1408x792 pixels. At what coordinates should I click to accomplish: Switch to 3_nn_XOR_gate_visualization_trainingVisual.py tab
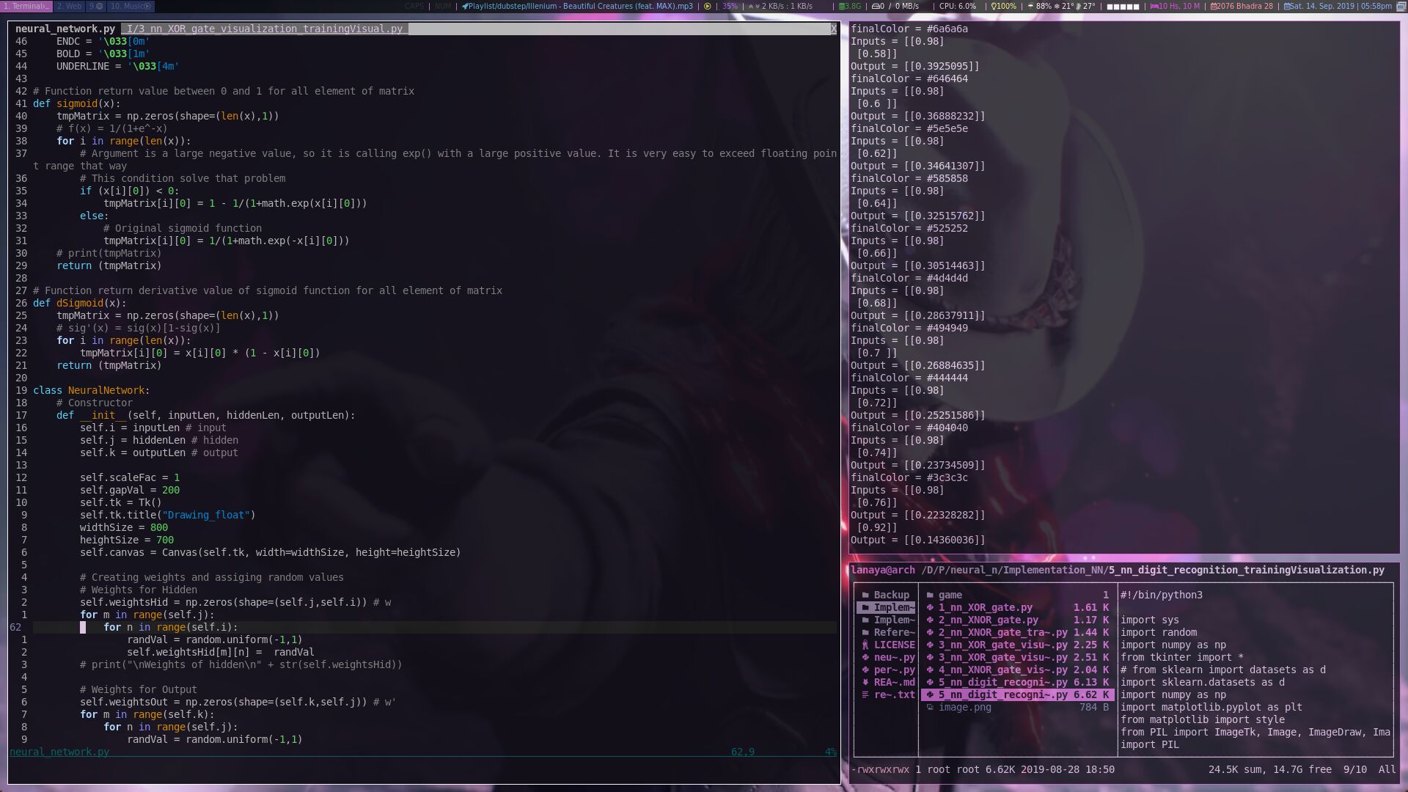[x=264, y=29]
